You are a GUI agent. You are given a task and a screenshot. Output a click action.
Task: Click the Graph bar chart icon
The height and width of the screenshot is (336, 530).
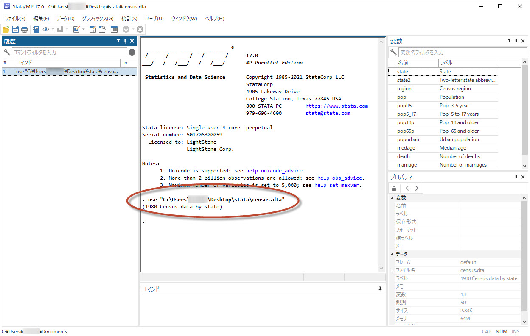click(x=60, y=29)
